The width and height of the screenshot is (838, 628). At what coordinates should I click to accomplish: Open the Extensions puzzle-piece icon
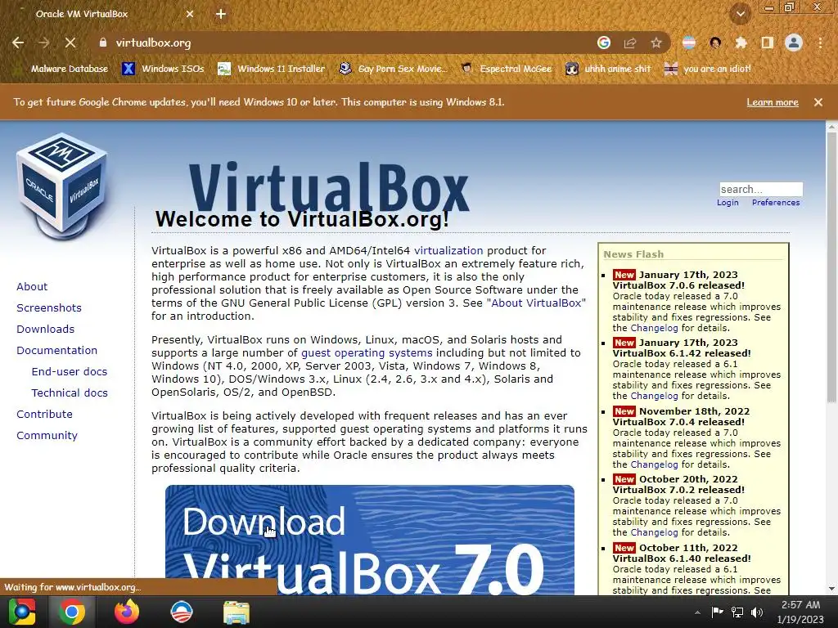[x=741, y=43]
